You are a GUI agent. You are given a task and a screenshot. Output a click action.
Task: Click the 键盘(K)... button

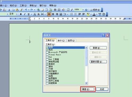(88, 89)
